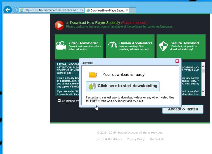Select the Download New Player tab
Image resolution: width=212 pixels, height=154 pixels.
point(107,10)
